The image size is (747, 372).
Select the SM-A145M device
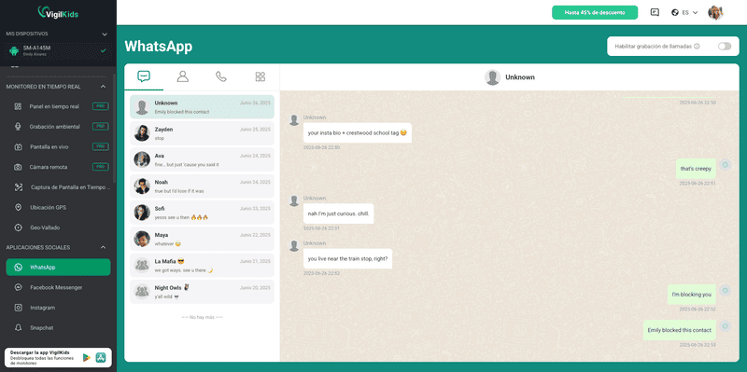(58, 51)
